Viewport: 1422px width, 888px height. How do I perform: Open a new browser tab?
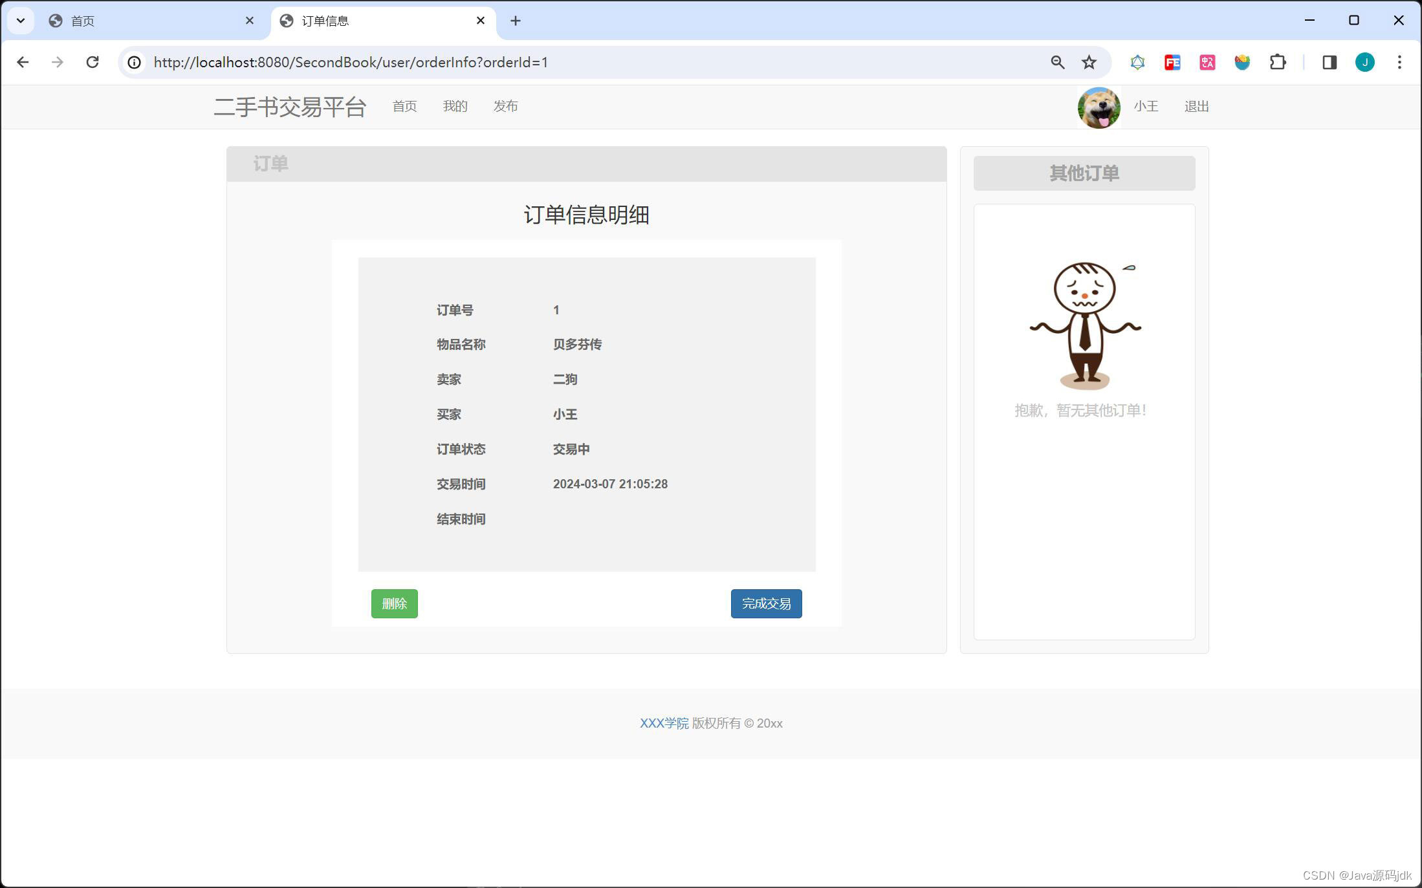point(515,21)
